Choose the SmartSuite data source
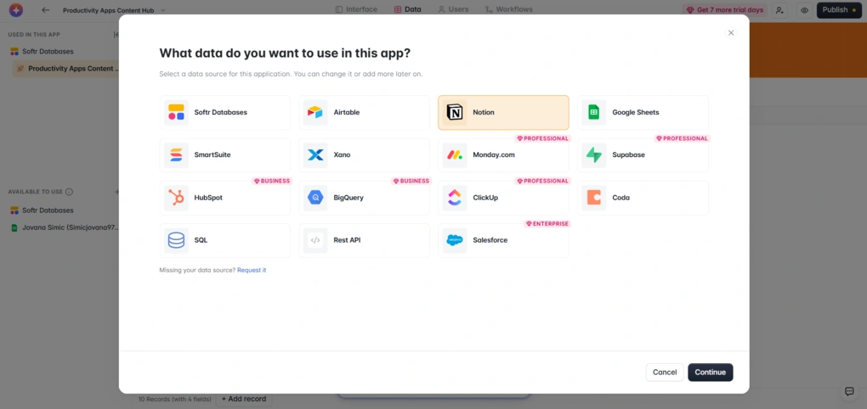 [x=225, y=155]
